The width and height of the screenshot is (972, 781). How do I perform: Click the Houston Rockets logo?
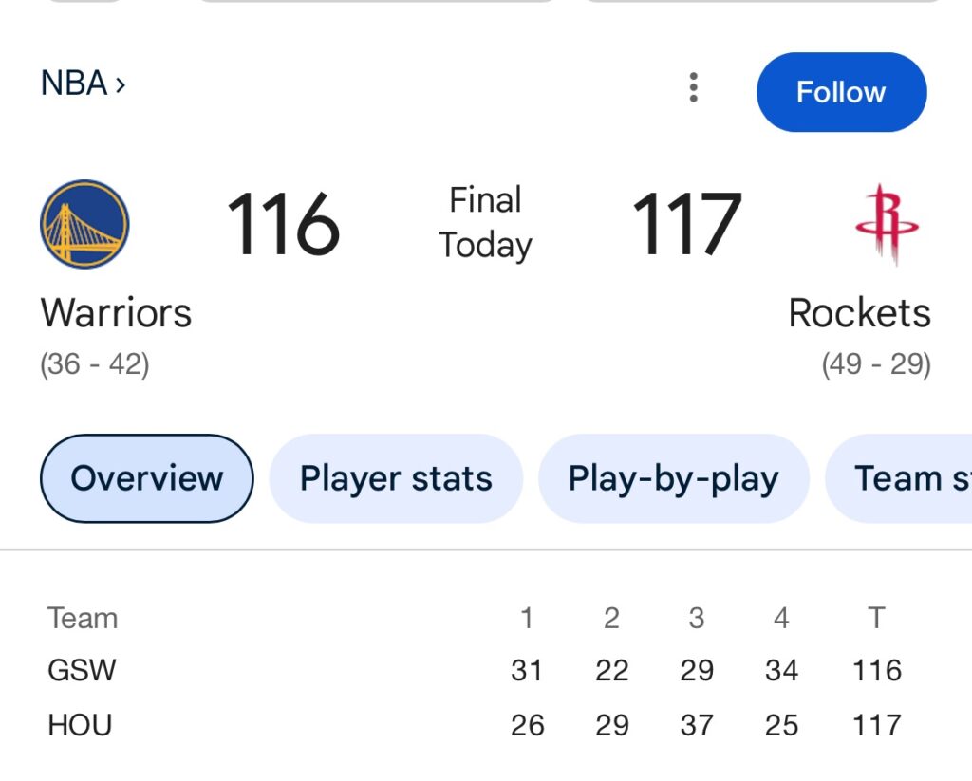(887, 225)
